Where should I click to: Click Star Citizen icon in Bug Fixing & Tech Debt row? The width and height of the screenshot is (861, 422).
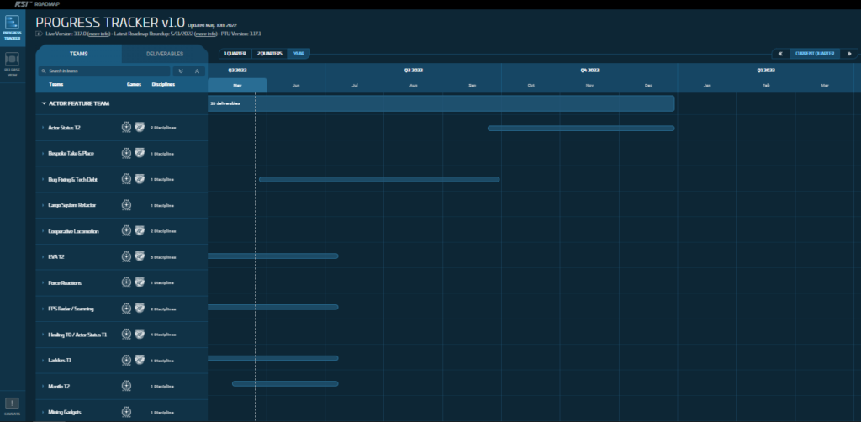pyautogui.click(x=126, y=179)
